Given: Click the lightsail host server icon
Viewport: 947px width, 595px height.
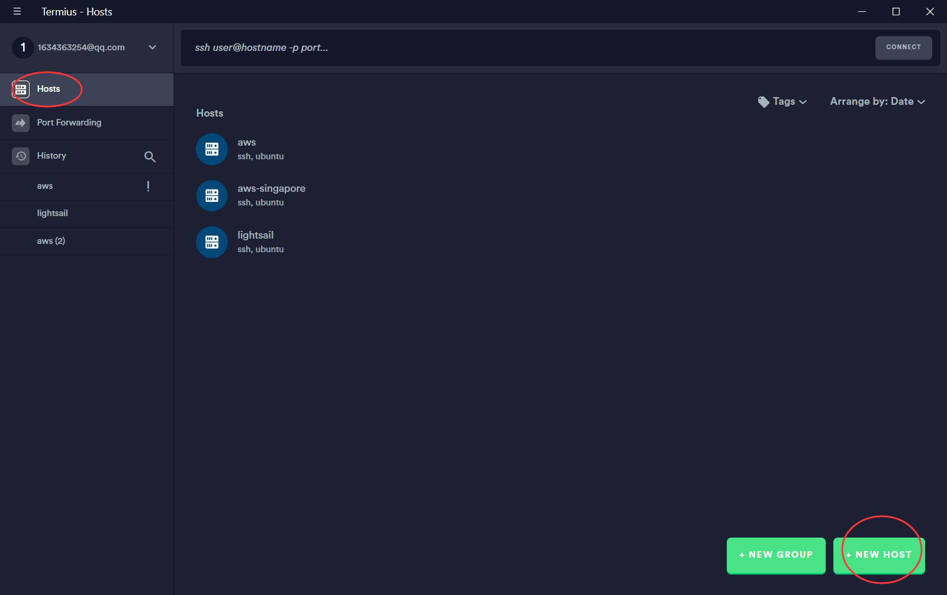Looking at the screenshot, I should (x=212, y=242).
